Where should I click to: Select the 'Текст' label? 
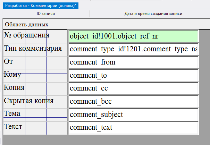[x=13, y=127]
